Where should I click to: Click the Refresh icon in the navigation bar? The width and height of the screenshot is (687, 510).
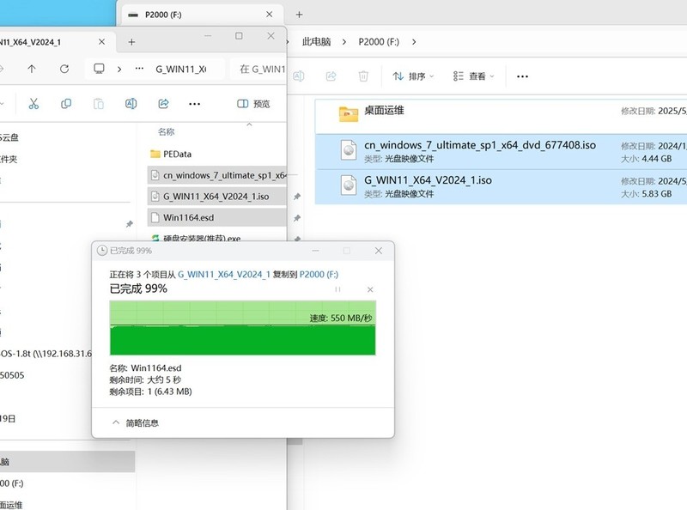point(63,70)
